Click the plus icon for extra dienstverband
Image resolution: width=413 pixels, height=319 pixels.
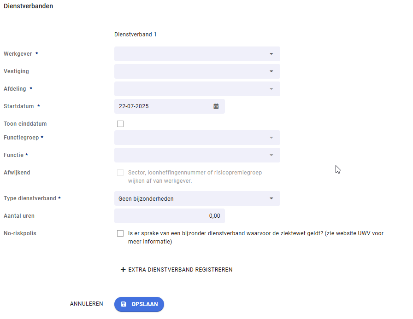point(123,270)
